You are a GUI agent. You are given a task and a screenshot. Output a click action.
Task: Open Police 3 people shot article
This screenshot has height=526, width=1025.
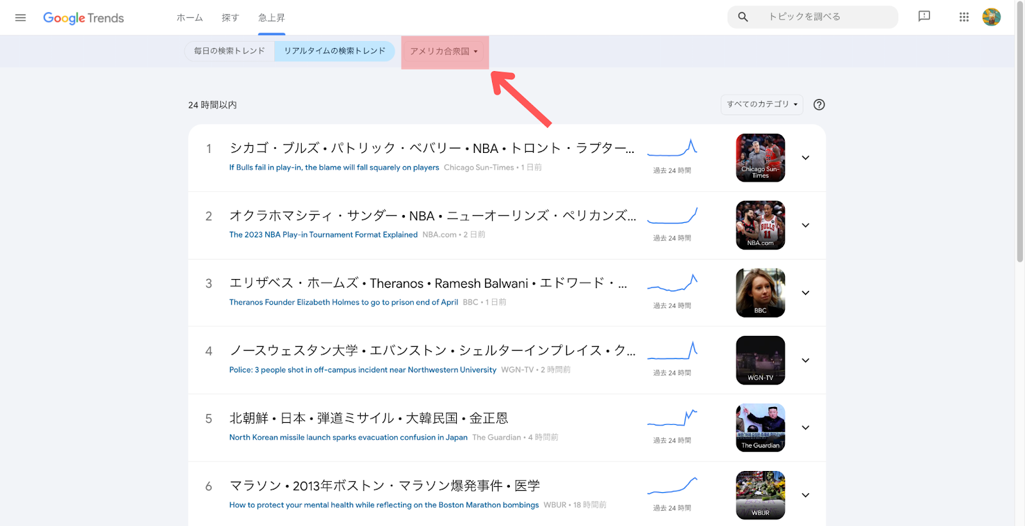(363, 370)
